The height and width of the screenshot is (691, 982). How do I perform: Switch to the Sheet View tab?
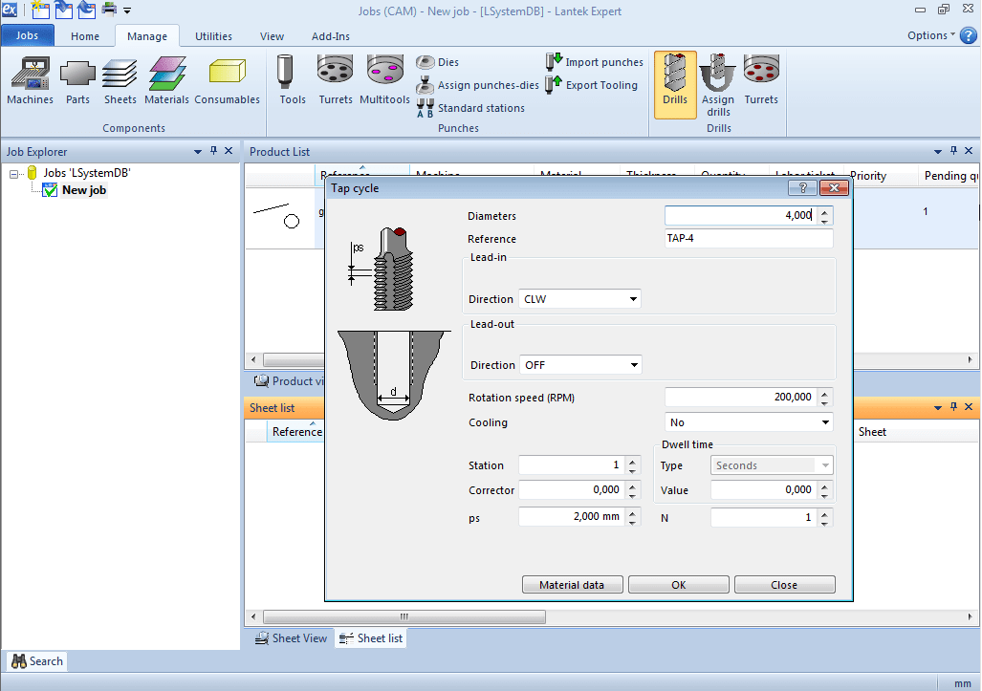292,637
